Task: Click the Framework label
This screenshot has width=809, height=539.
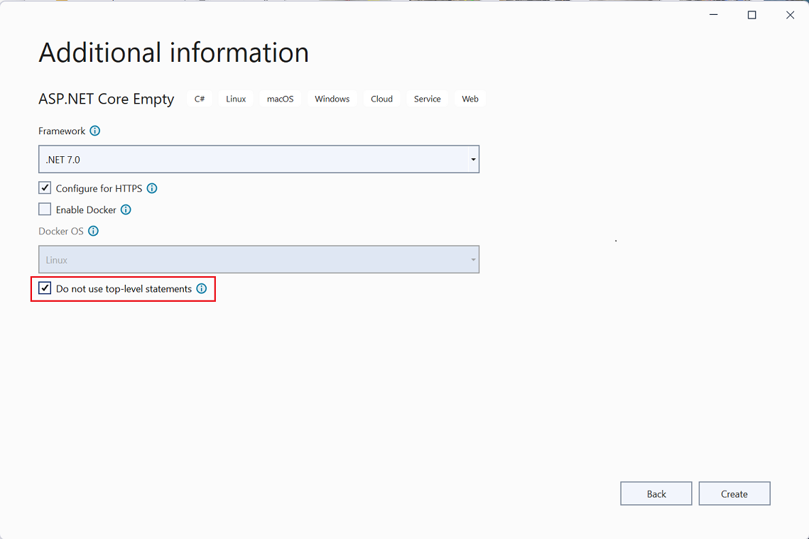Action: pyautogui.click(x=62, y=131)
